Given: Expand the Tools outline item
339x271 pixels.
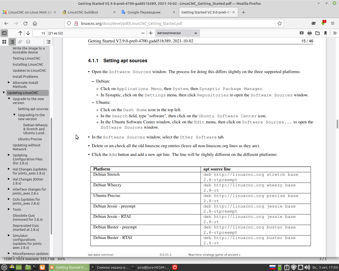Looking at the screenshot, I should [9, 209].
